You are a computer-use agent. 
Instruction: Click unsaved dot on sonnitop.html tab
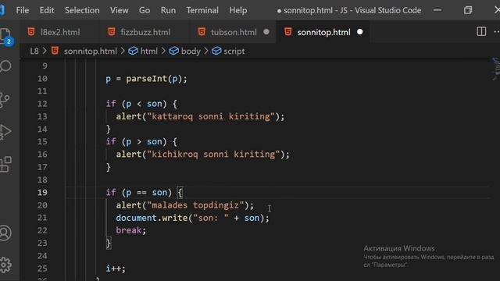pos(359,32)
